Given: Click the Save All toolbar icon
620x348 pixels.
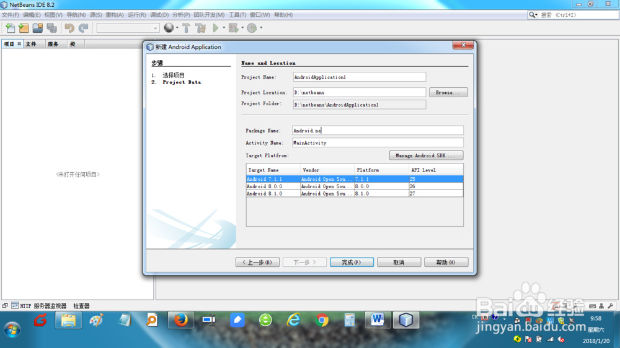Looking at the screenshot, I should [52, 28].
